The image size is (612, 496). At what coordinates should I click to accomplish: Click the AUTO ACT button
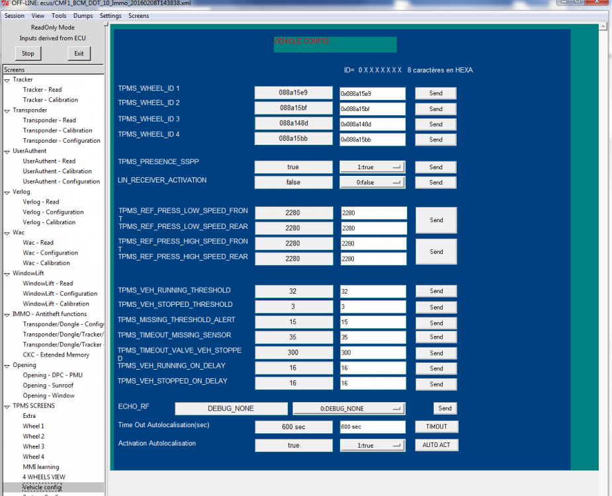pos(437,445)
